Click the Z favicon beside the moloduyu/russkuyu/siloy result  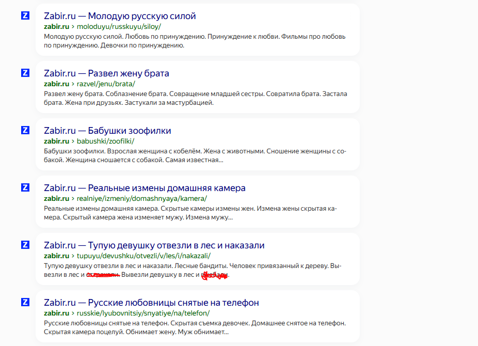point(25,15)
